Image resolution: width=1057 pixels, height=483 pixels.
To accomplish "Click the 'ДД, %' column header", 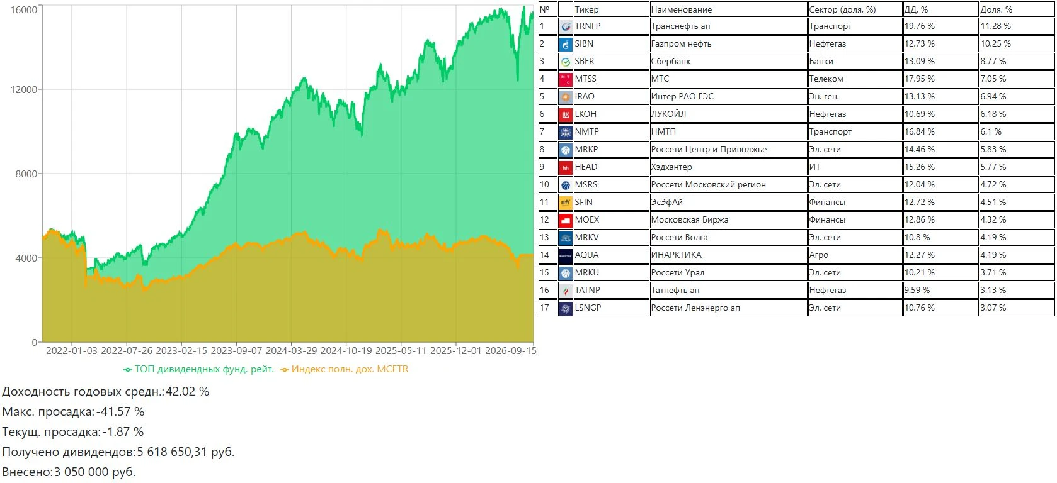I will click(x=940, y=9).
